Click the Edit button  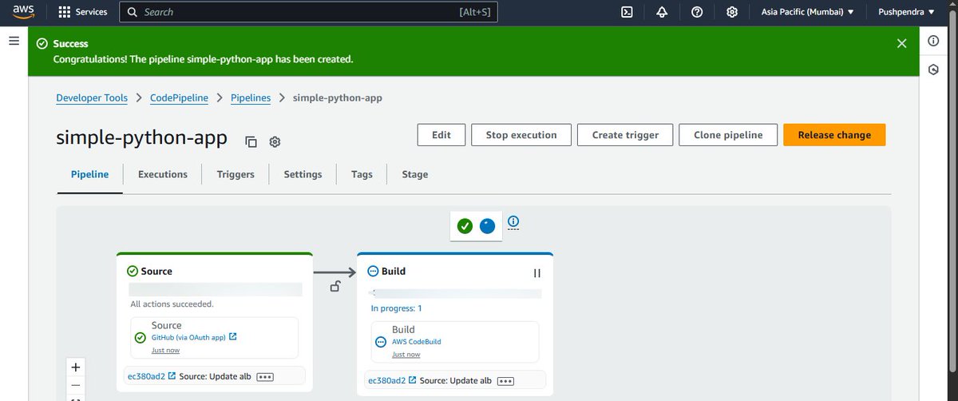[x=441, y=135]
